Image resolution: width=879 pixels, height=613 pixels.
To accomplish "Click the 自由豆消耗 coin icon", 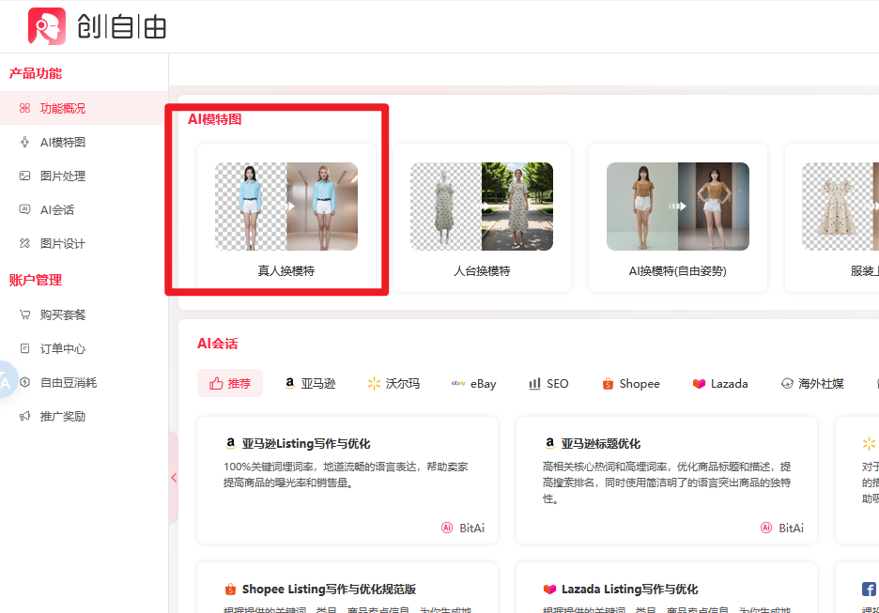I will [x=24, y=382].
